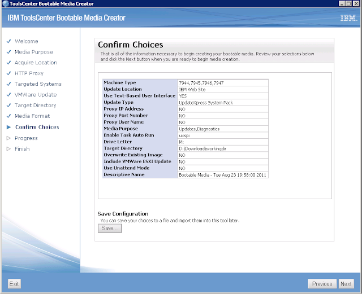The width and height of the screenshot is (362, 294).
Task: Click the 'YES' text-based interface value
Action: pyautogui.click(x=183, y=96)
